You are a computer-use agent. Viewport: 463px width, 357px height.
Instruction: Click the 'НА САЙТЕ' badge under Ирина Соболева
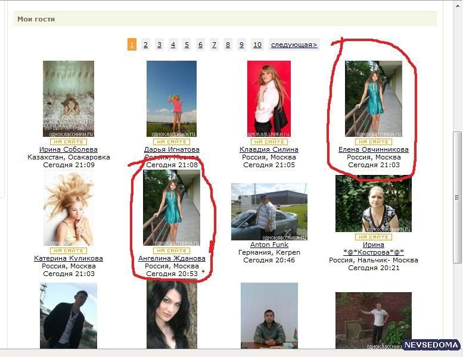[x=69, y=142]
